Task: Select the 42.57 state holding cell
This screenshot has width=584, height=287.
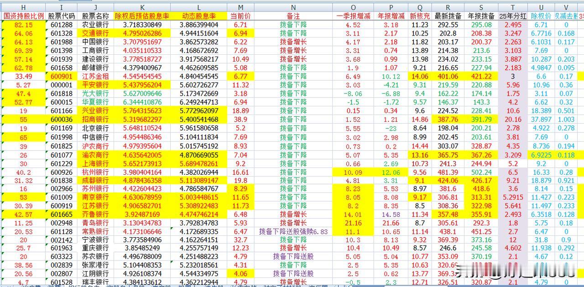Action: click(x=23, y=214)
